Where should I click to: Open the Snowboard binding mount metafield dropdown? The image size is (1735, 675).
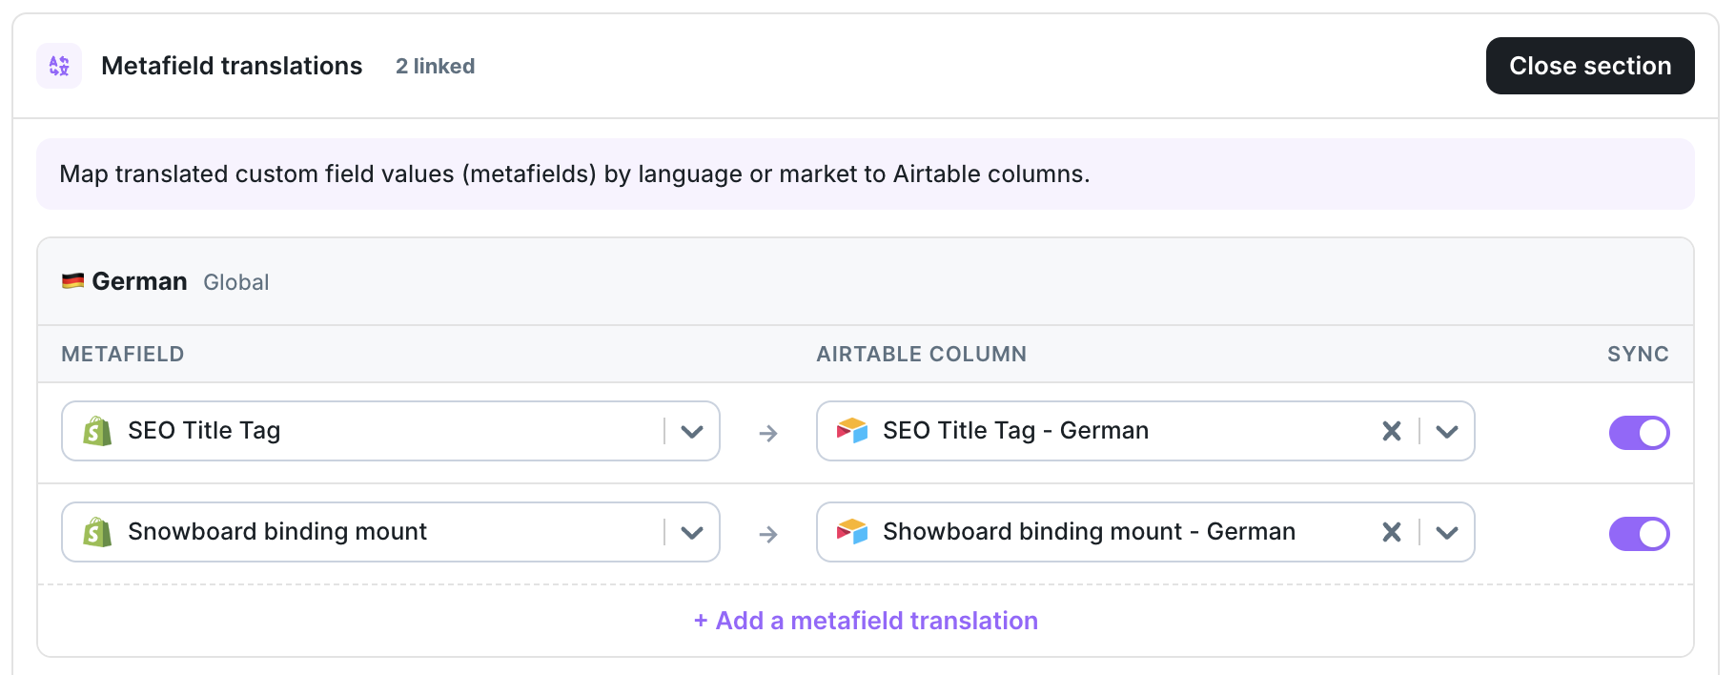[692, 532]
